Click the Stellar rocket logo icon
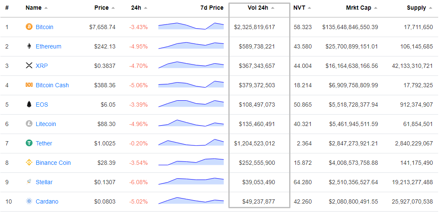This screenshot has height=212, width=439. (x=29, y=182)
